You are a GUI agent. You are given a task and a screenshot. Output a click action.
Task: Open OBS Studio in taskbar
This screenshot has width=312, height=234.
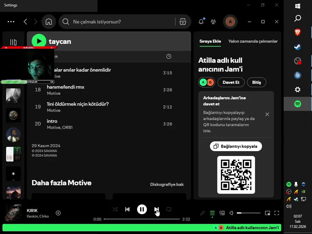298,61
